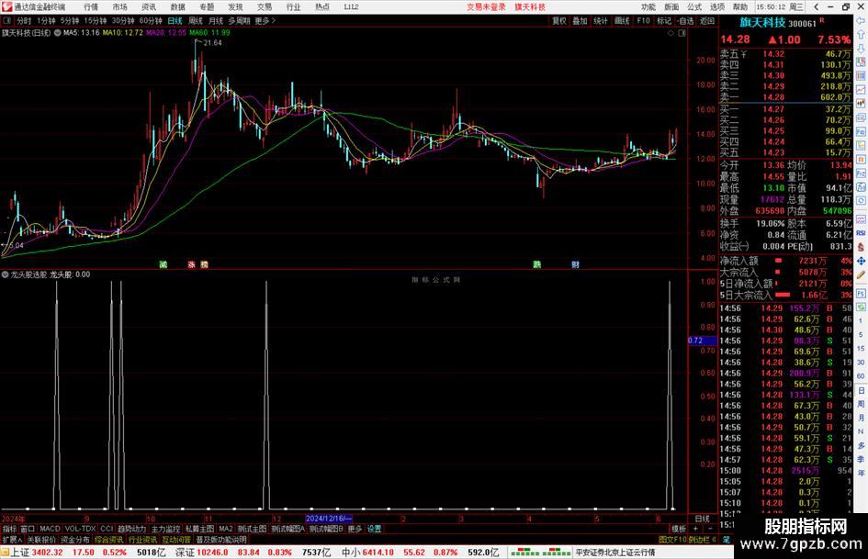The height and width of the screenshot is (559, 868).
Task: Click the dollar sign icon in right sidebar
Action: click(x=861, y=247)
